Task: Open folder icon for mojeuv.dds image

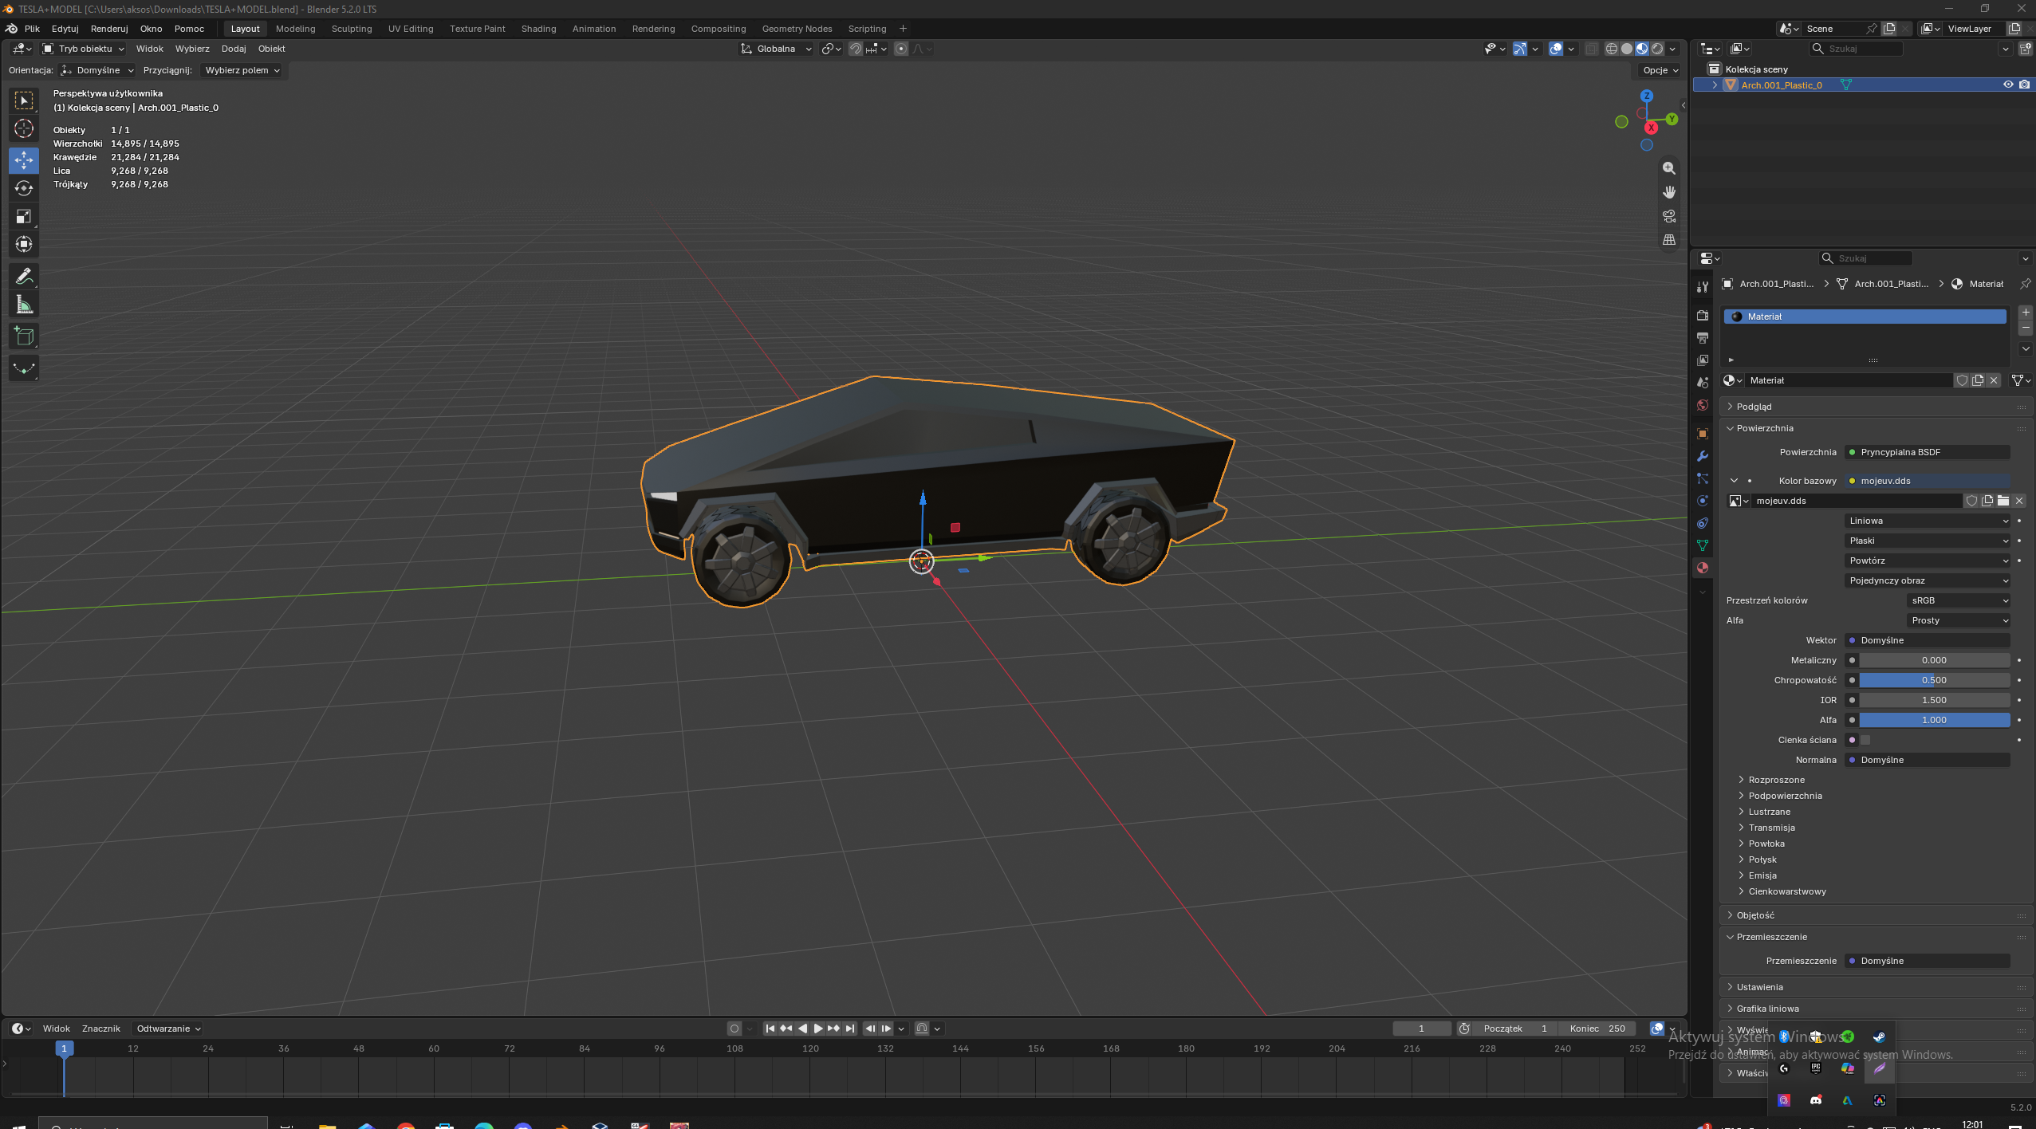Action: 2003,501
